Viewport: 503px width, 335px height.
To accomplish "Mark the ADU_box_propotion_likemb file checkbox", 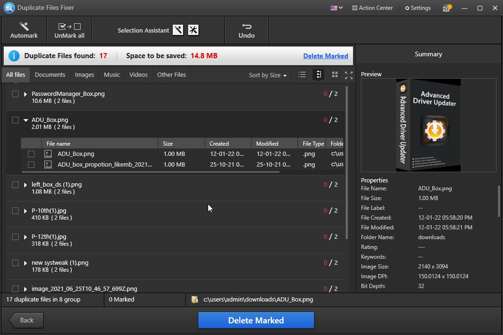I will [31, 164].
